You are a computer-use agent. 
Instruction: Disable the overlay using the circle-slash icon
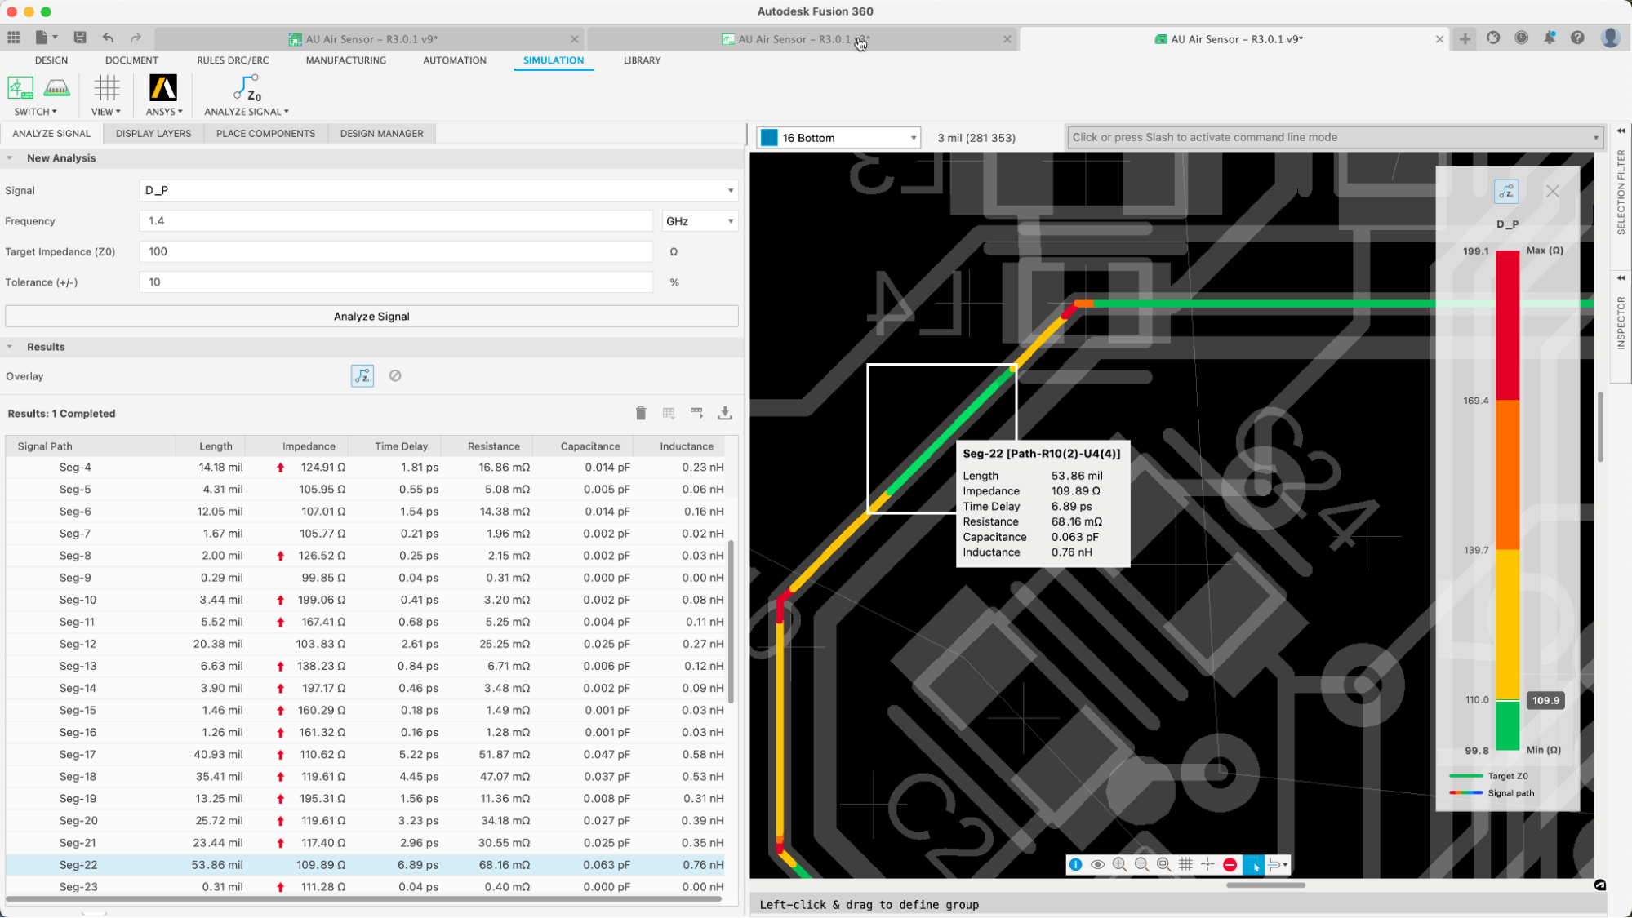point(395,376)
